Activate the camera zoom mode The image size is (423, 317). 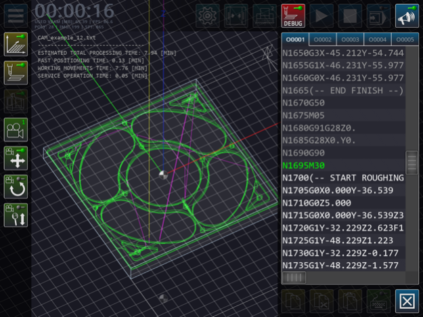click(x=16, y=215)
